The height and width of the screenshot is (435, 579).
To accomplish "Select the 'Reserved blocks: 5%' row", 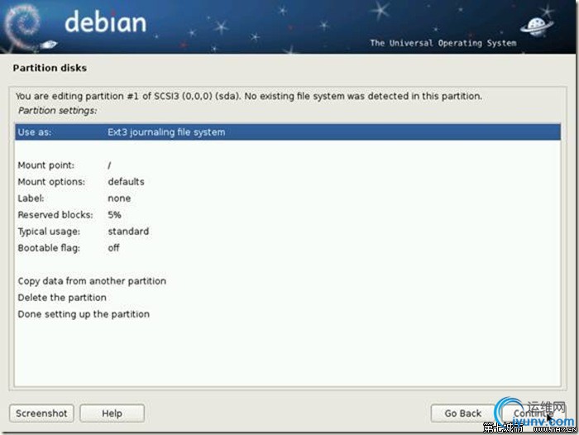I will click(288, 215).
